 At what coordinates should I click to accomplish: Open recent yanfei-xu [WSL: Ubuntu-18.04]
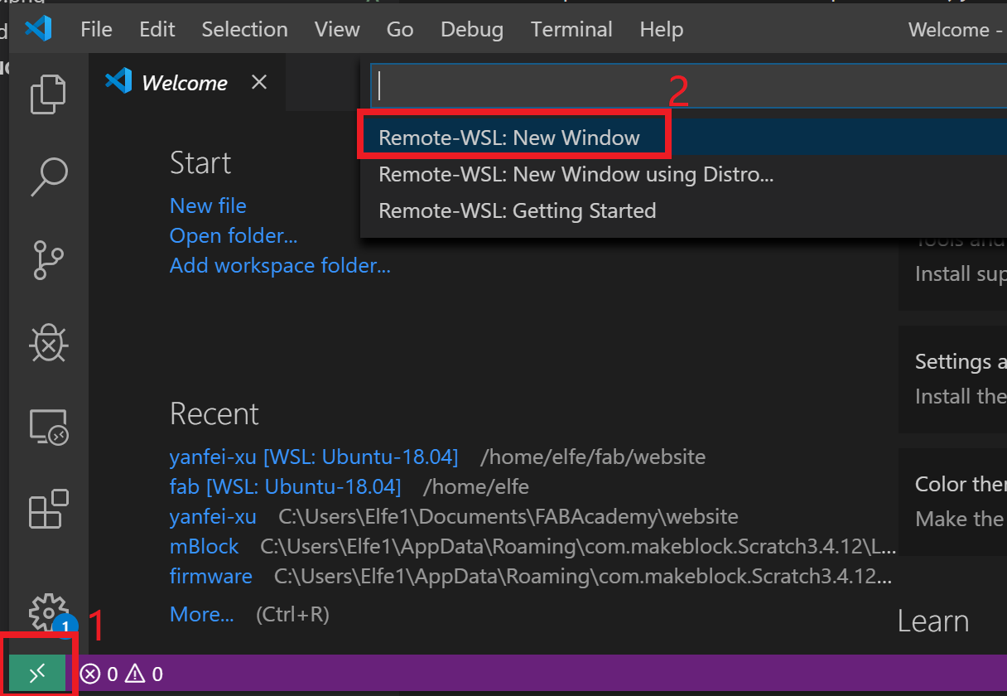click(x=314, y=457)
